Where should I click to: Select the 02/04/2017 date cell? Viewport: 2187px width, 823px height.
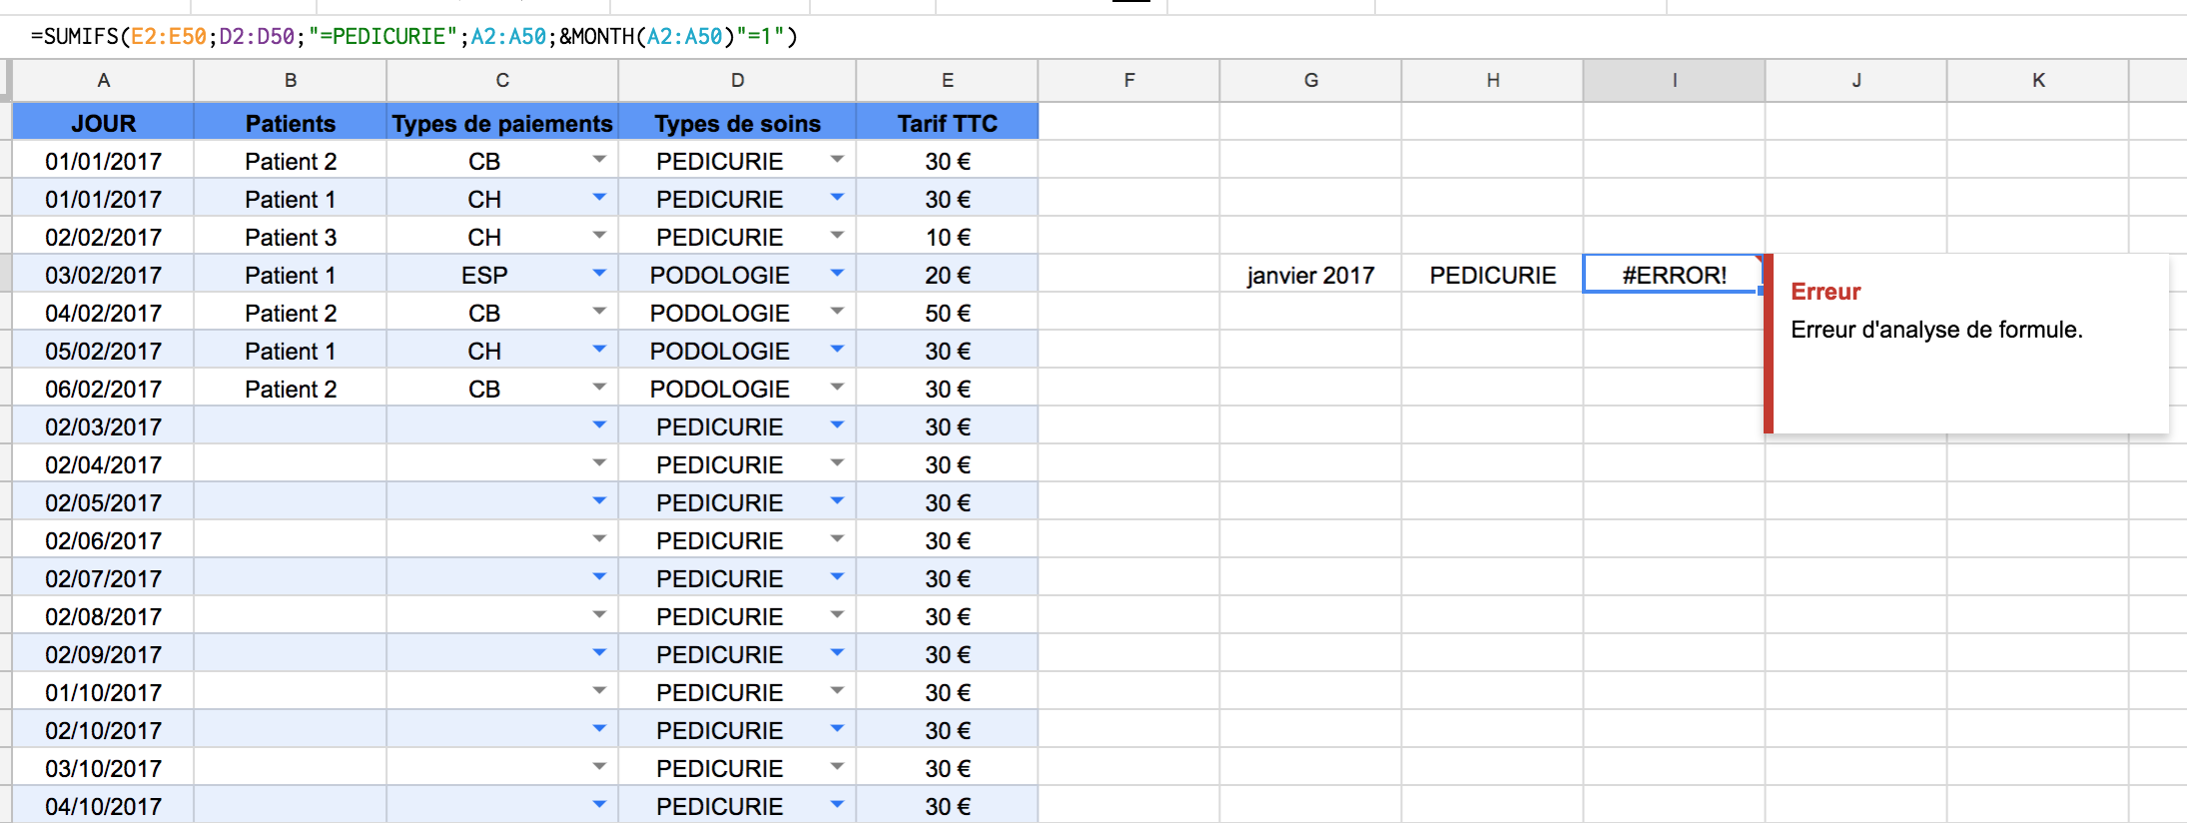pos(103,463)
